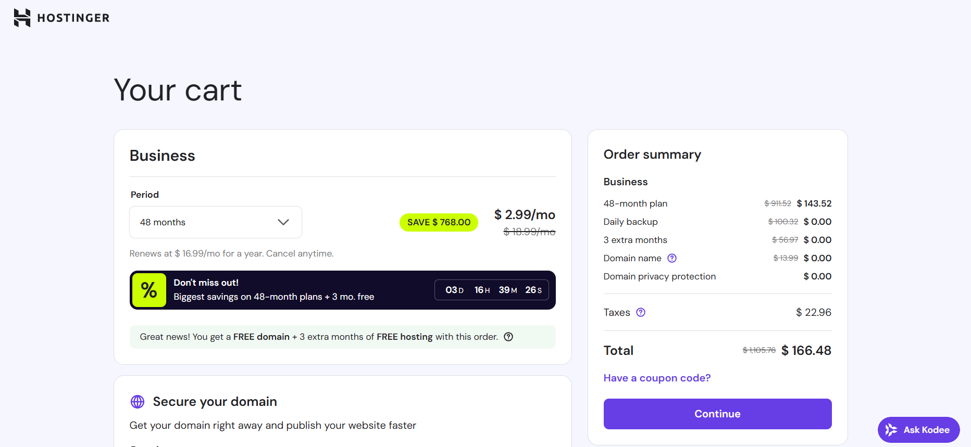Click the struck-through $ 13.99 domain price
The width and height of the screenshot is (971, 447).
tap(786, 258)
